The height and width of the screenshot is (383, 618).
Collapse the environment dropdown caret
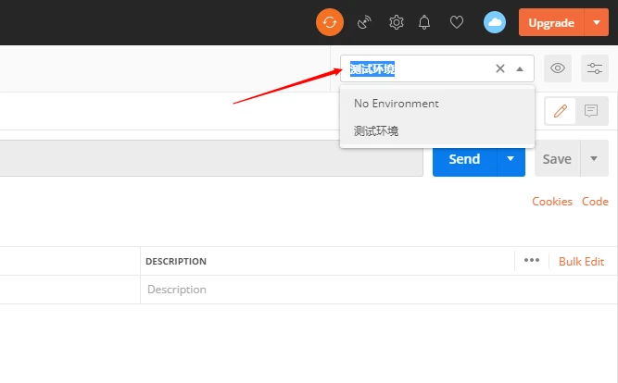click(x=520, y=68)
